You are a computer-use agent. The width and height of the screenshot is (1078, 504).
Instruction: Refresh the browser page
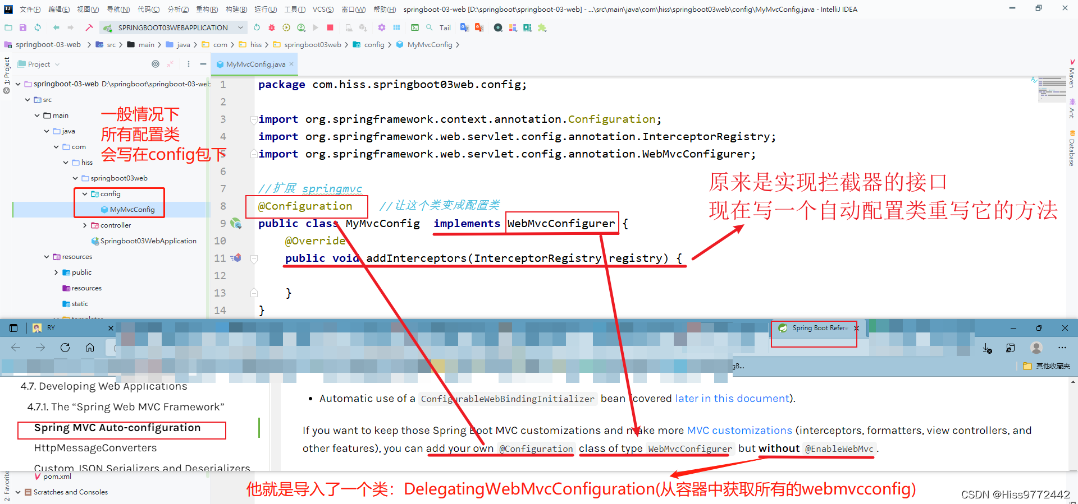pyautogui.click(x=65, y=348)
